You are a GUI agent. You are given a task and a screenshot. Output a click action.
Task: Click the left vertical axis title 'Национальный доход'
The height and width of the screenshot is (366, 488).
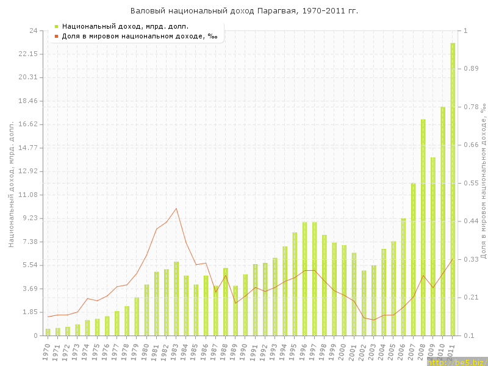tap(12, 183)
